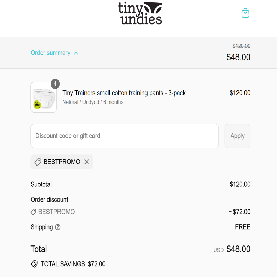Toggle the Order summary link text
Screen dimensions: 277x277
point(50,53)
